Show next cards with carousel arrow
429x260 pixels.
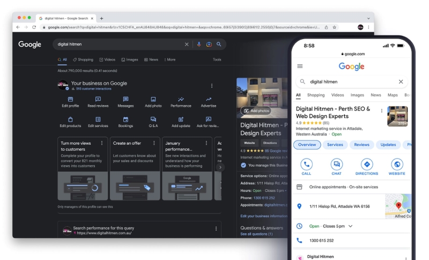[x=220, y=167]
